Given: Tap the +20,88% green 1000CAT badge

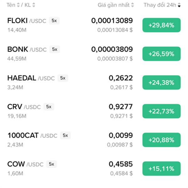Looking at the screenshot, I should 161,140.
